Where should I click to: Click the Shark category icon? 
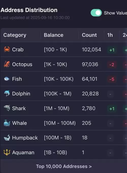(x=7, y=108)
